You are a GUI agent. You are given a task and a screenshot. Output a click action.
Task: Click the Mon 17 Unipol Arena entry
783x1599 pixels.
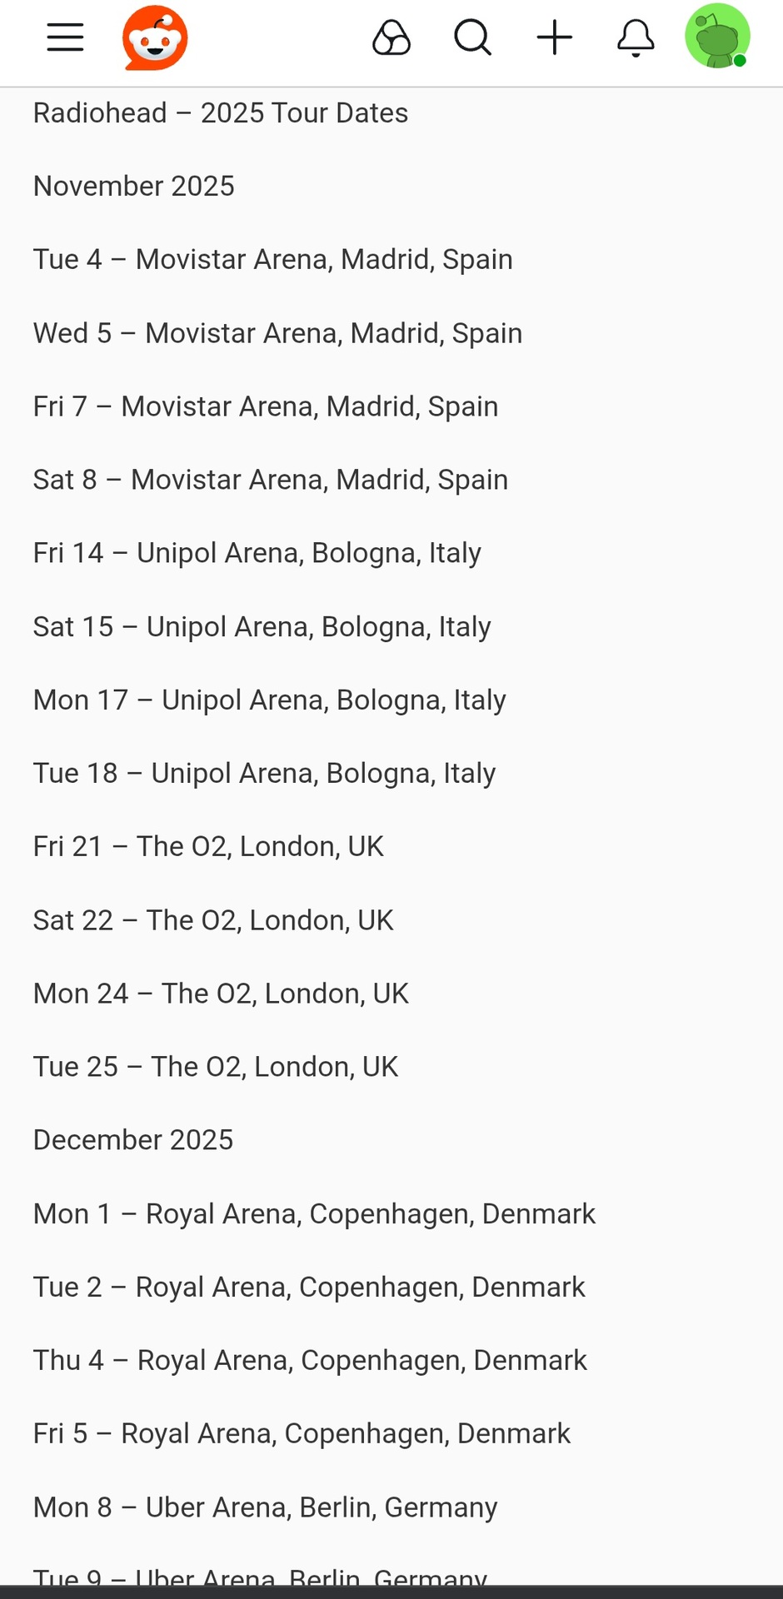[x=269, y=700]
